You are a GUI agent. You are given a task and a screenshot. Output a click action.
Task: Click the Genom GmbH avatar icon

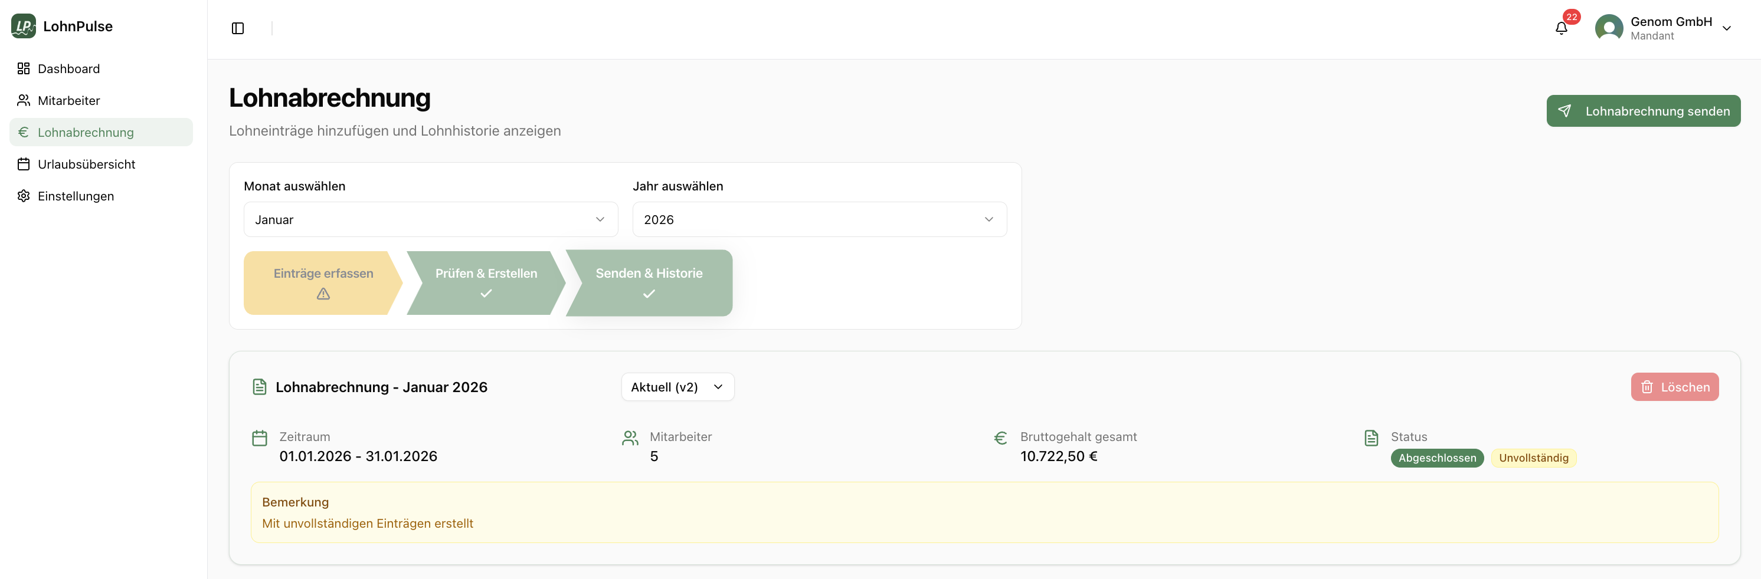tap(1609, 28)
